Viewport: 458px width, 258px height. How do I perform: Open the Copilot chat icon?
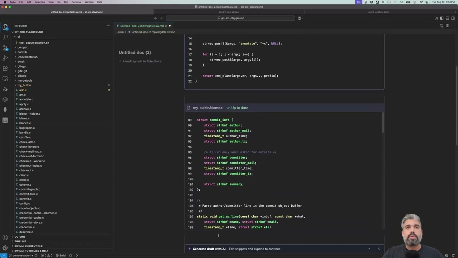[299, 18]
